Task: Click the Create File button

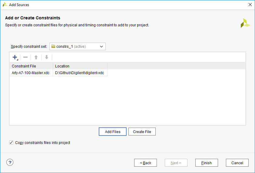Action: point(142,132)
